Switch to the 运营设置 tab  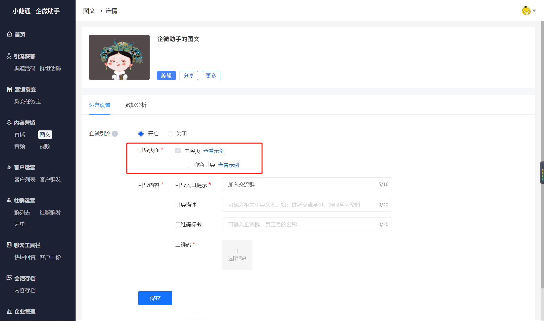point(100,105)
